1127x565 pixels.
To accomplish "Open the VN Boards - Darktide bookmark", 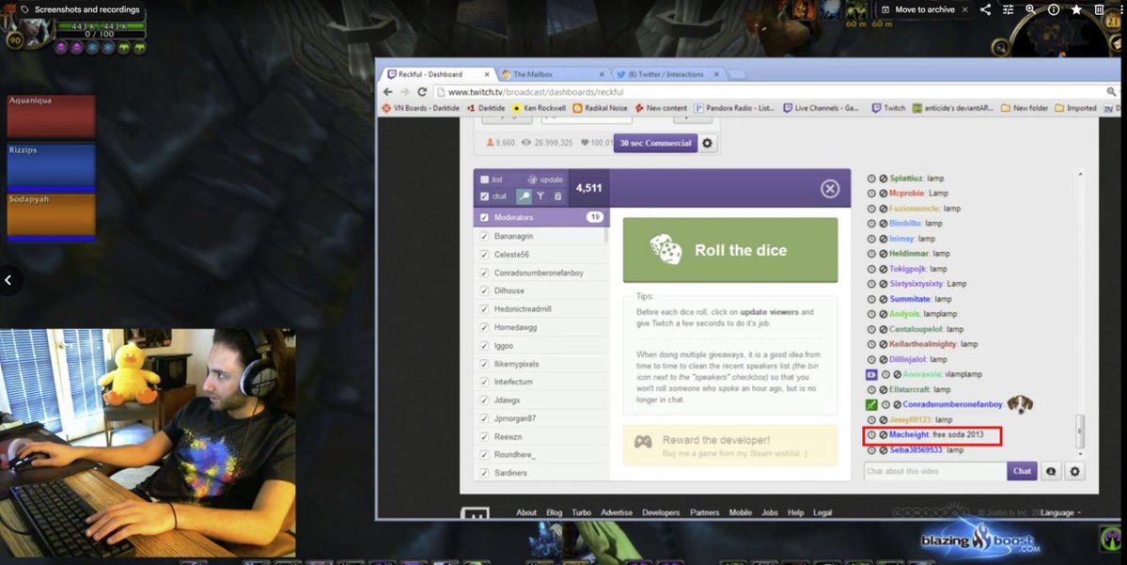I will pyautogui.click(x=421, y=108).
